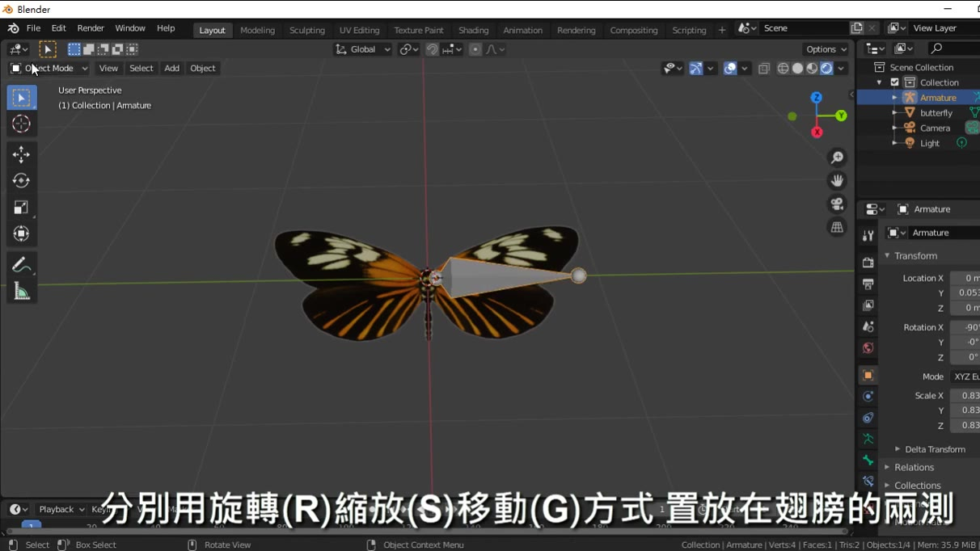The width and height of the screenshot is (980, 551).
Task: Open the World properties tab
Action: (868, 348)
